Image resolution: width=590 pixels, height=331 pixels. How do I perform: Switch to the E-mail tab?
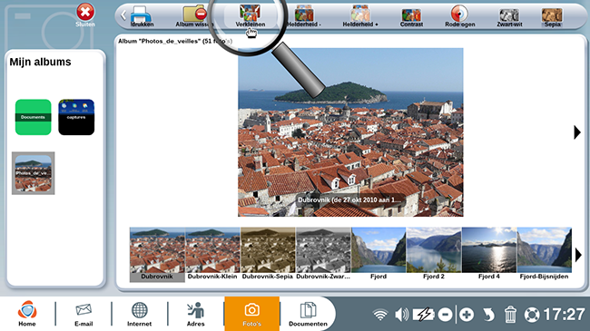click(84, 314)
